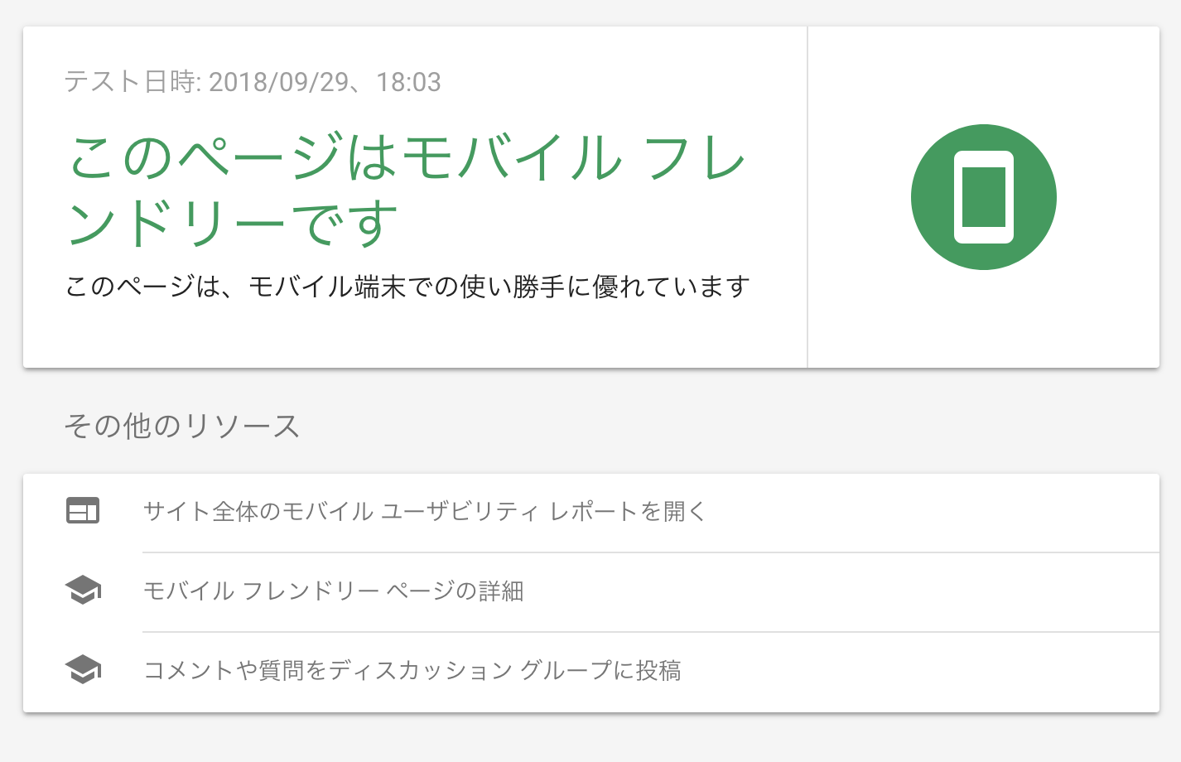The width and height of the screenshot is (1181, 762).
Task: Click the web layout icon beside usability report
Action: click(83, 511)
